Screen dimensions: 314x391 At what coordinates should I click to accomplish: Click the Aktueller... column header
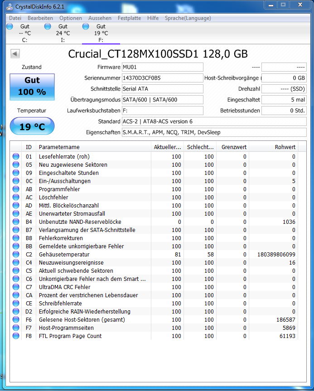(167, 147)
